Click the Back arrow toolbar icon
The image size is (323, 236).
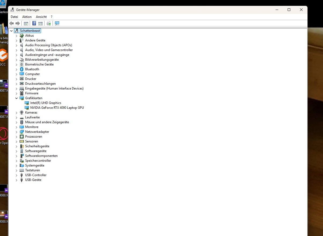(12, 23)
